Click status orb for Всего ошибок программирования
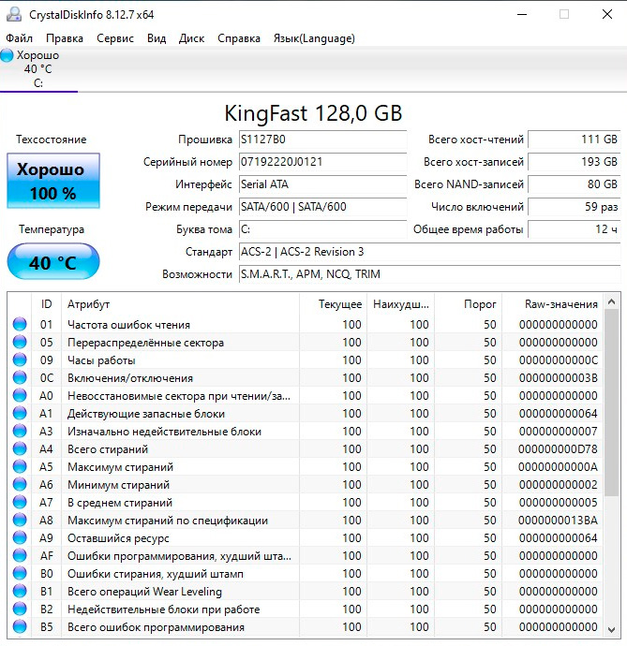Screen dimensions: 627x646 tap(20, 627)
